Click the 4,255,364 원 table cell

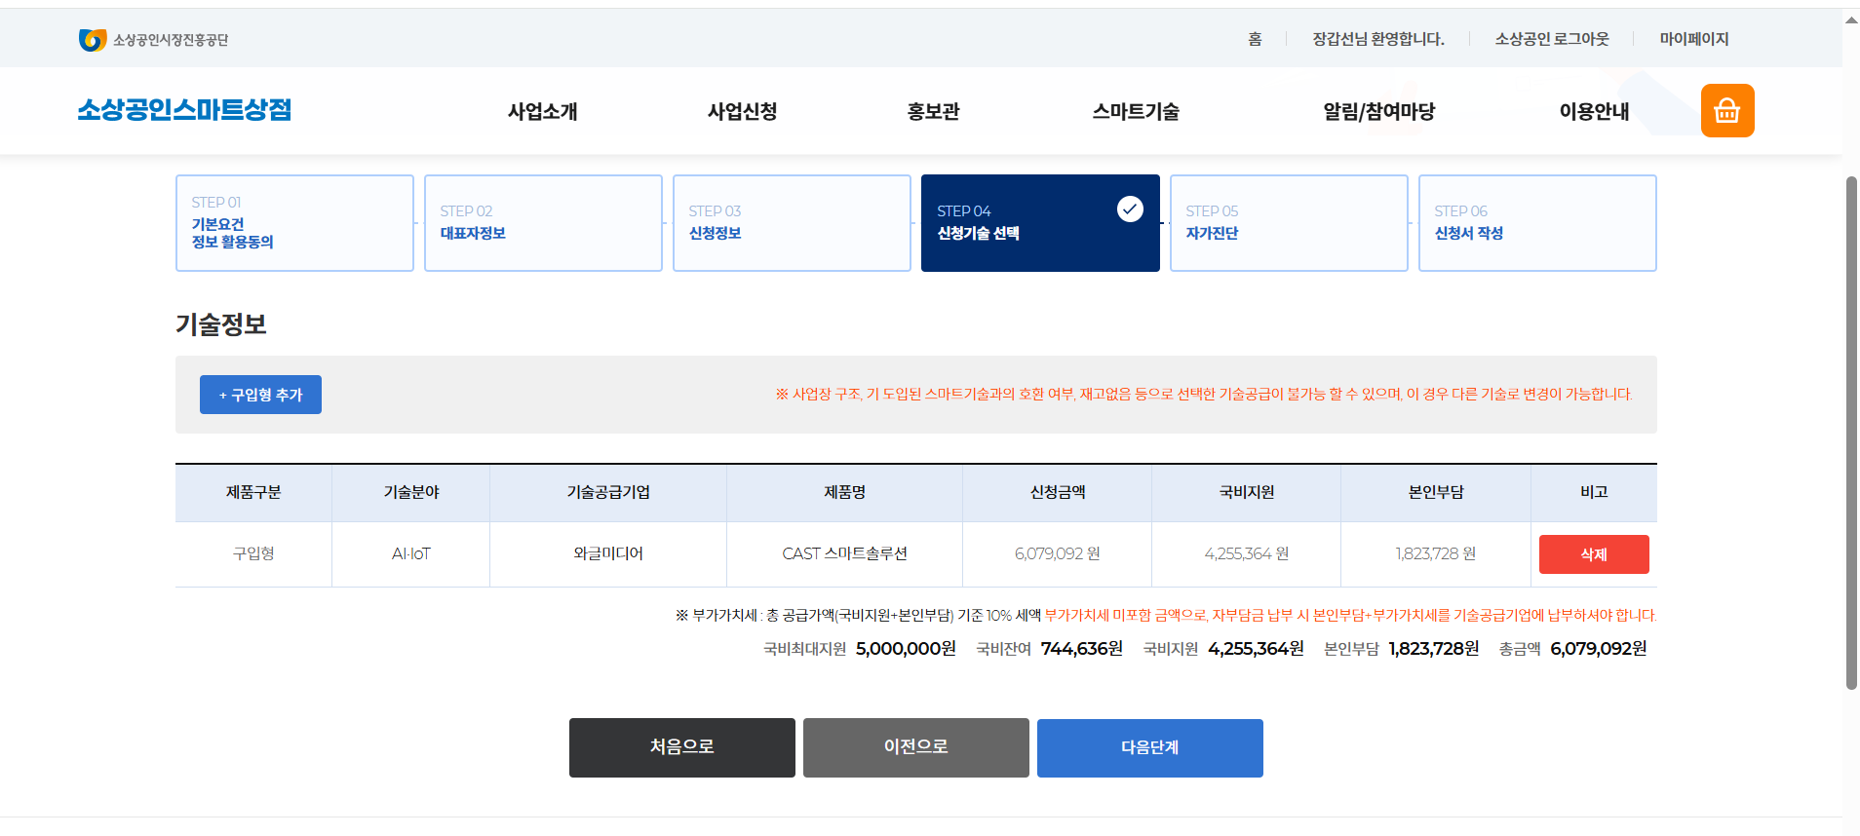click(x=1246, y=553)
